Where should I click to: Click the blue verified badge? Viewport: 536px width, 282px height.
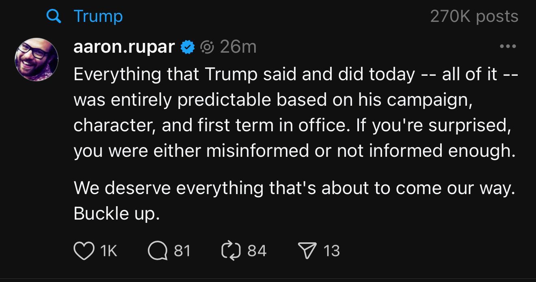coord(187,47)
